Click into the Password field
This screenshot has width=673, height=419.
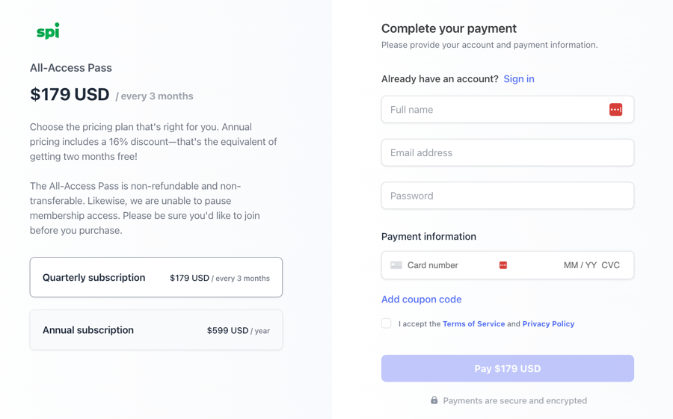pos(507,196)
